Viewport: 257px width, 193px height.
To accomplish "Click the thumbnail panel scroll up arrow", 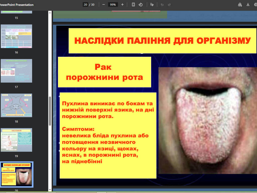I will click(50, 13).
